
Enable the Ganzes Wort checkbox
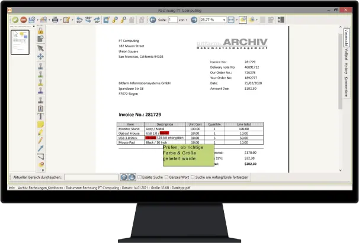(166, 177)
